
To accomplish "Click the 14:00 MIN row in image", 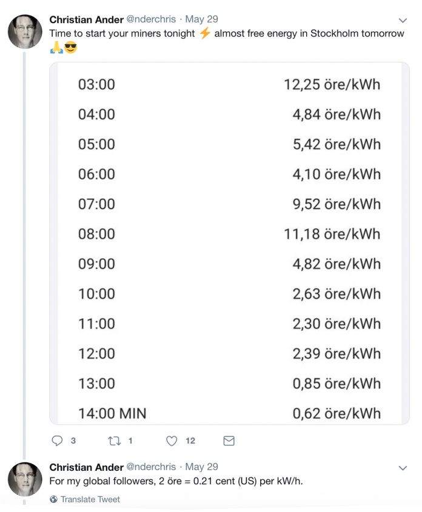I will [229, 413].
